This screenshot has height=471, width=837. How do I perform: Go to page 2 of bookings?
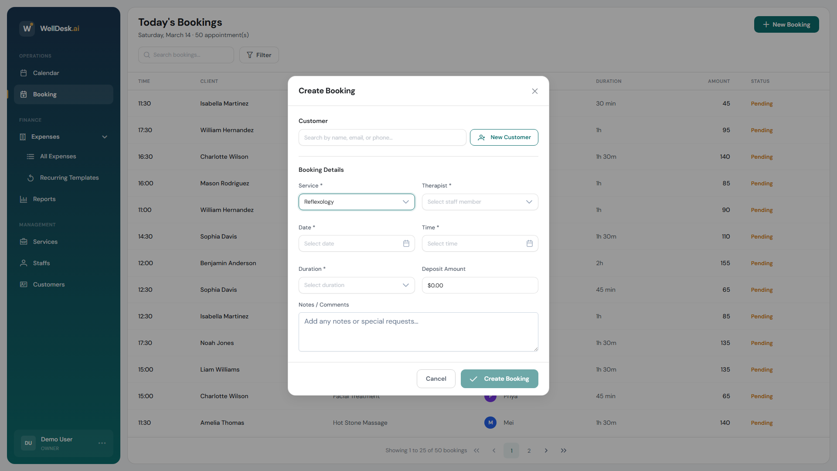click(x=529, y=451)
